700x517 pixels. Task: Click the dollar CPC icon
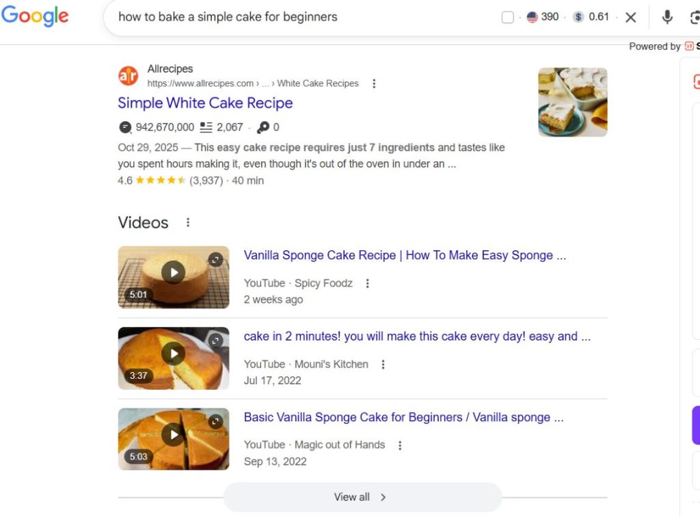point(578,17)
